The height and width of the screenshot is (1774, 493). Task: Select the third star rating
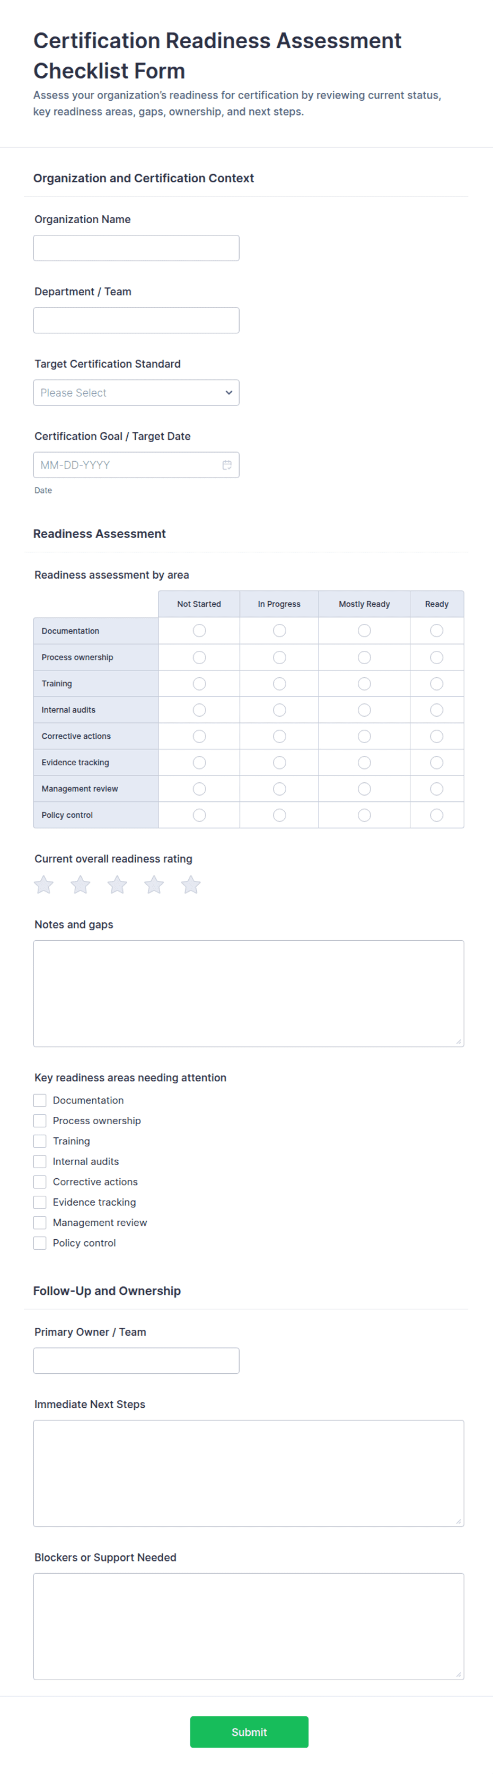tap(118, 884)
